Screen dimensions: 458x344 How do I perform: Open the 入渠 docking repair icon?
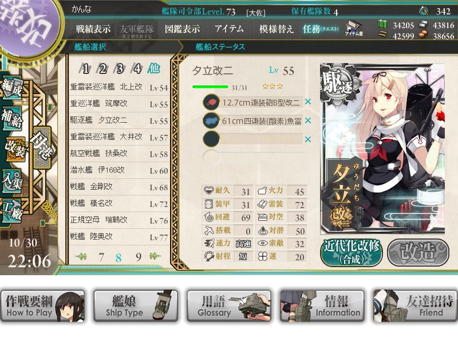click(12, 182)
